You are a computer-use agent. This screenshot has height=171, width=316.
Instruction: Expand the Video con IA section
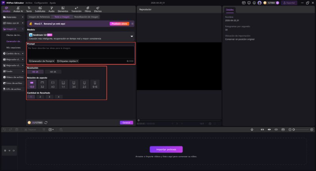pos(13,23)
